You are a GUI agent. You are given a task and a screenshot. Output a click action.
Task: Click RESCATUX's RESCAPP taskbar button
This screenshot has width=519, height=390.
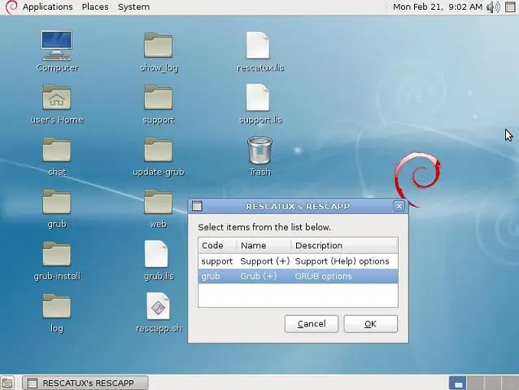[85, 383]
